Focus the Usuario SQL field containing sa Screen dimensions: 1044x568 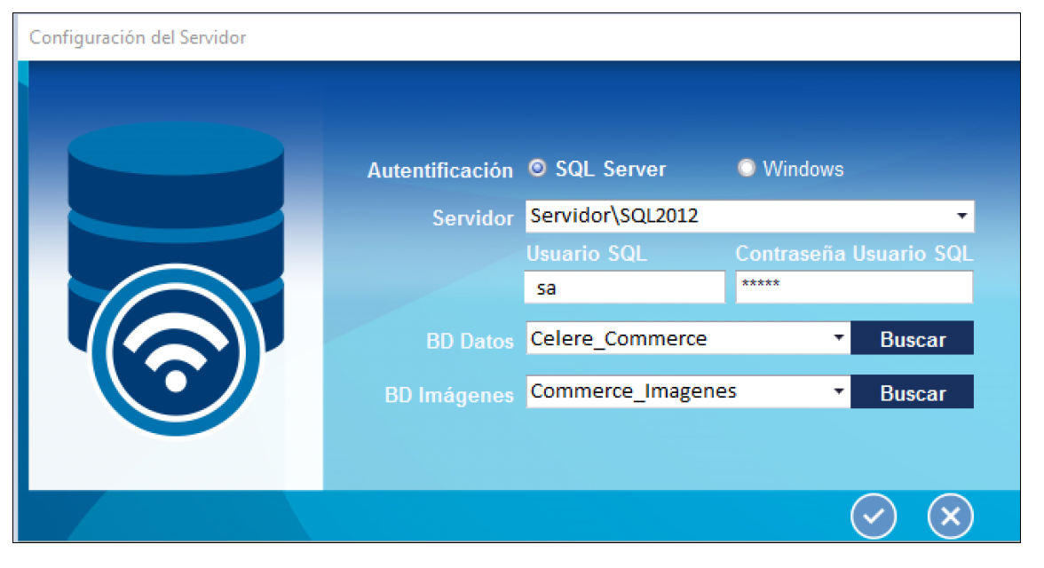[625, 288]
